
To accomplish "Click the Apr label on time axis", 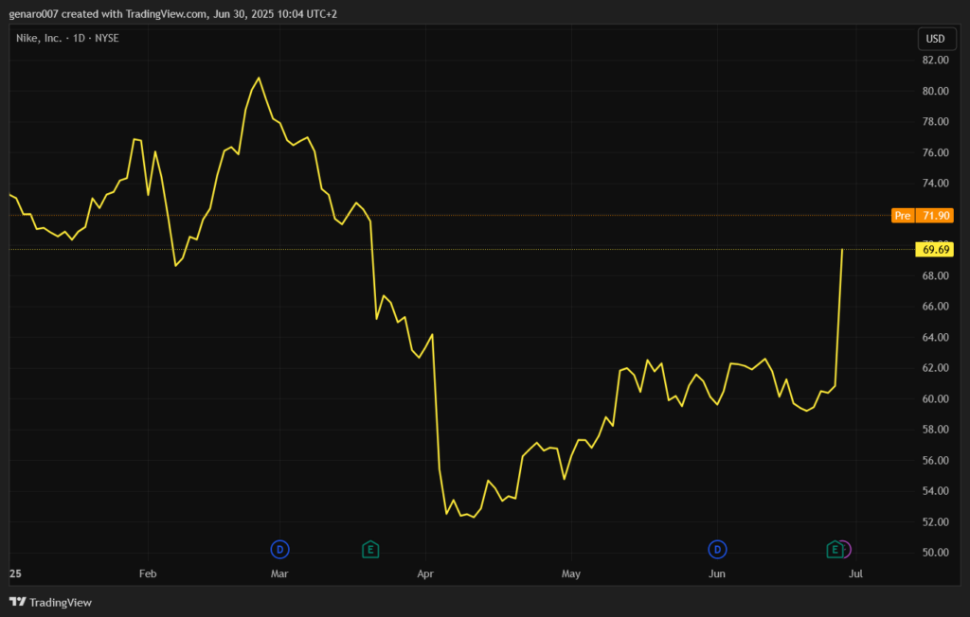I will 425,573.
